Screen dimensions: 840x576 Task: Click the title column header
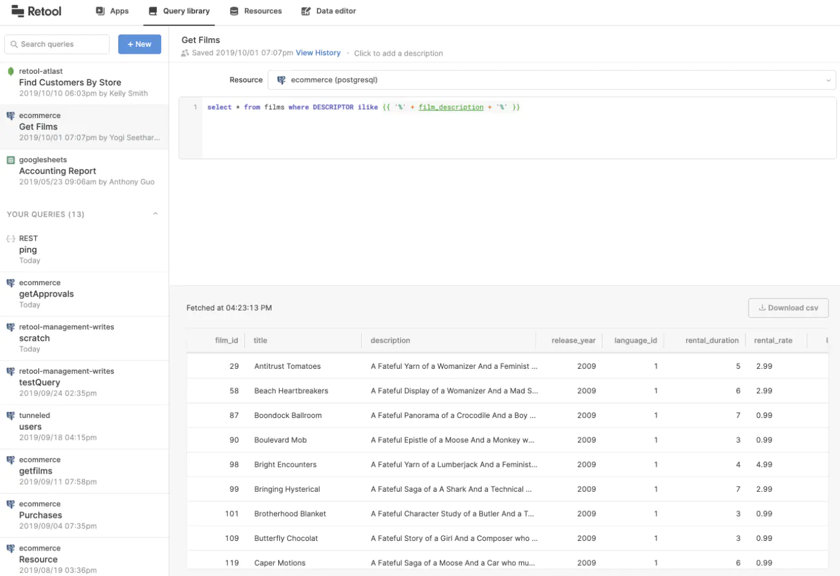261,340
